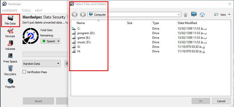
Task: Select the music (F:) drive row
Action: tap(151, 42)
